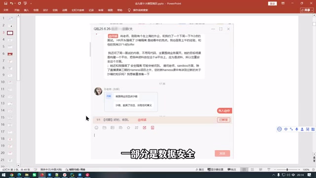Click the star favorite icon in chat toolbar

point(128,128)
